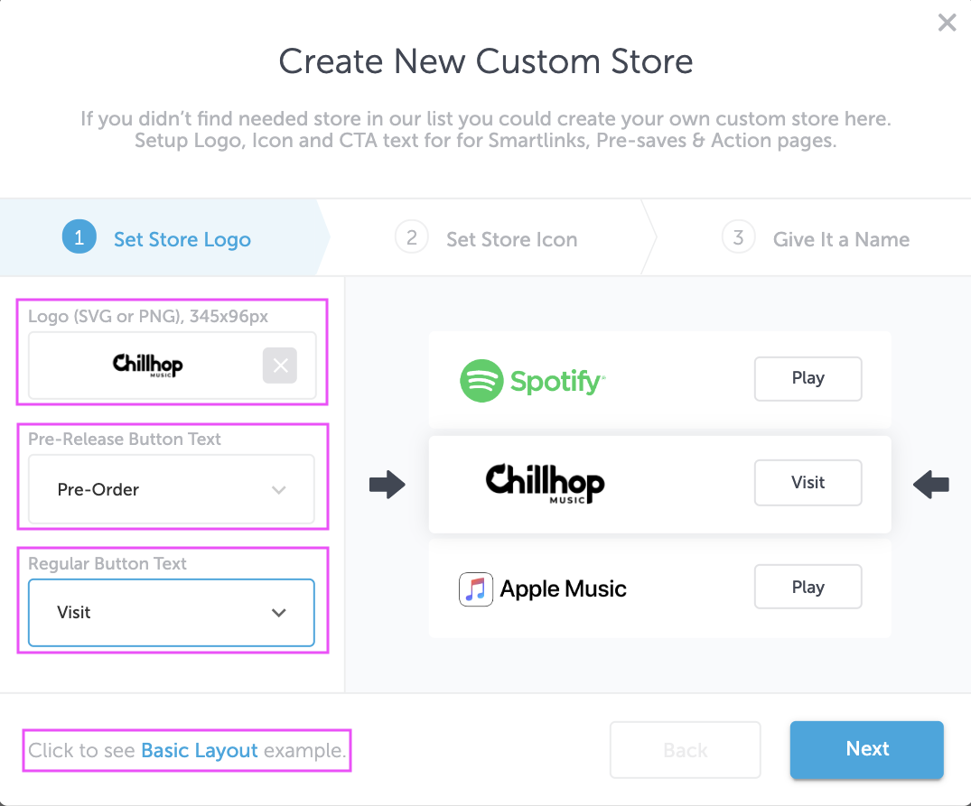This screenshot has height=806, width=971.
Task: Open the Regular Button Text dropdown
Action: coord(172,612)
